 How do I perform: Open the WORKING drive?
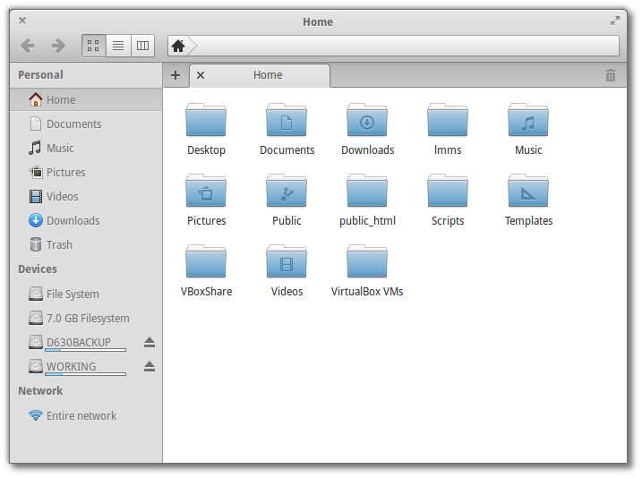[78, 367]
